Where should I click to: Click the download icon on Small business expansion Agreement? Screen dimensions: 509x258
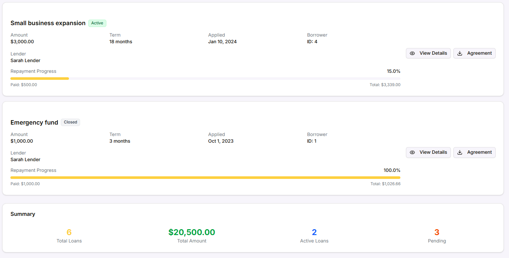pyautogui.click(x=460, y=53)
